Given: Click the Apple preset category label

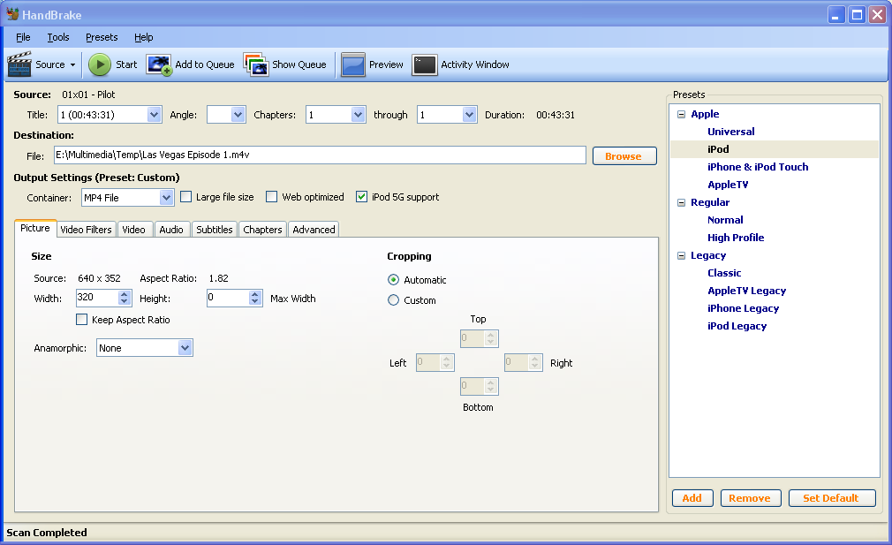Looking at the screenshot, I should click(x=705, y=114).
